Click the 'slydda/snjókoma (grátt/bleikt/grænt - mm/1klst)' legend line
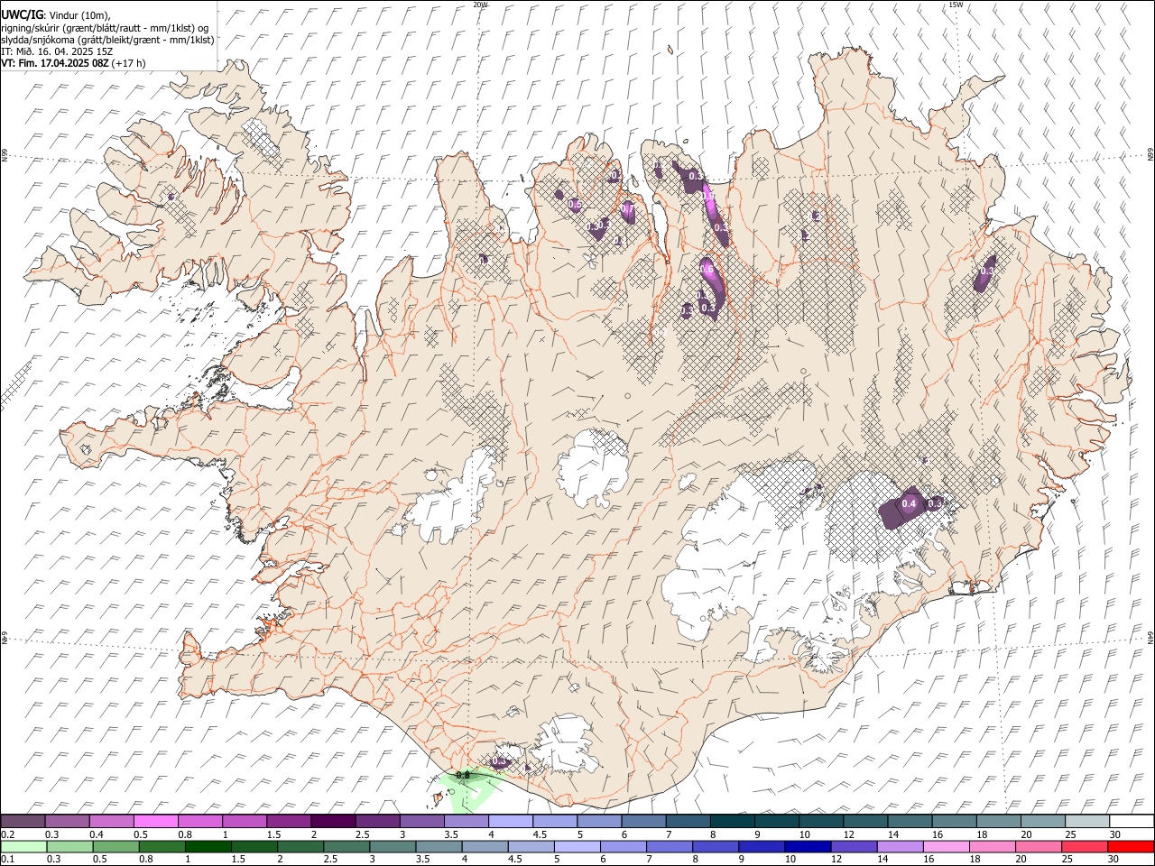 (x=107, y=40)
